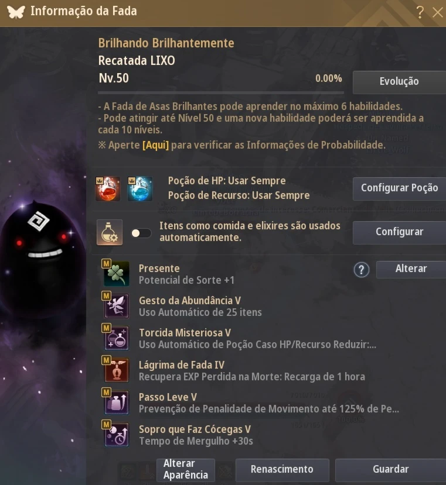Select the Presente clover skill icon
The width and height of the screenshot is (446, 485).
[117, 274]
